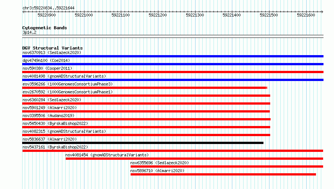
Task: Open the DGV Structural Variants track title
Action: [53, 48]
